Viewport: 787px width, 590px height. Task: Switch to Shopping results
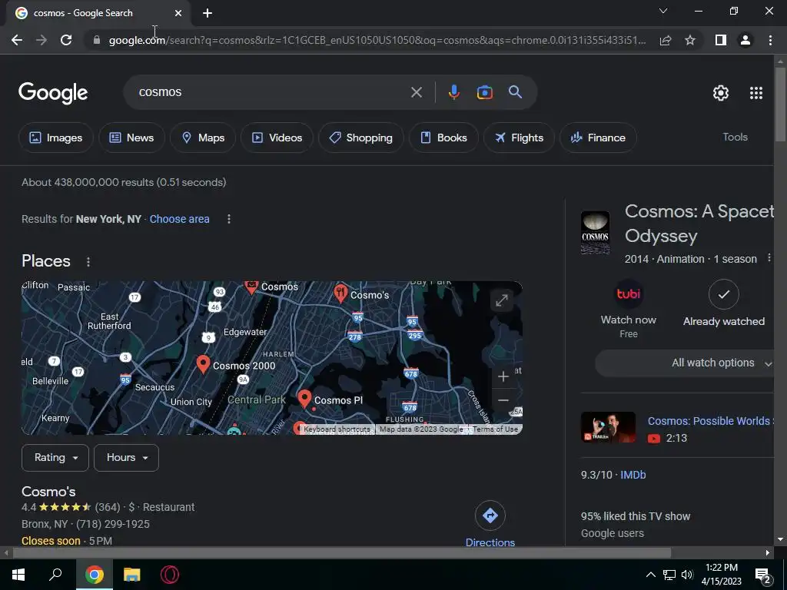click(x=361, y=138)
